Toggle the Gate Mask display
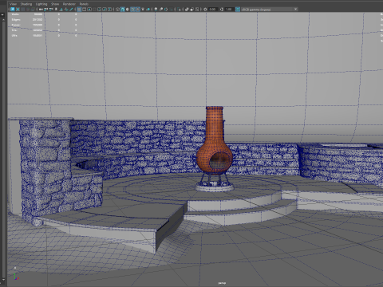 point(94,10)
